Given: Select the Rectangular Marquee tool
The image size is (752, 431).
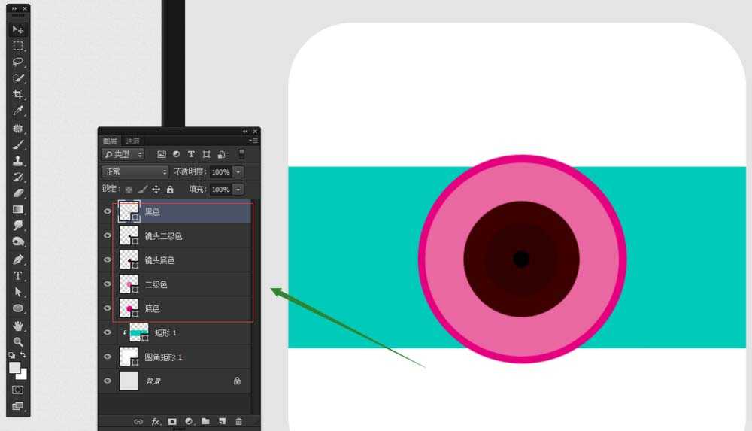Looking at the screenshot, I should 18,46.
